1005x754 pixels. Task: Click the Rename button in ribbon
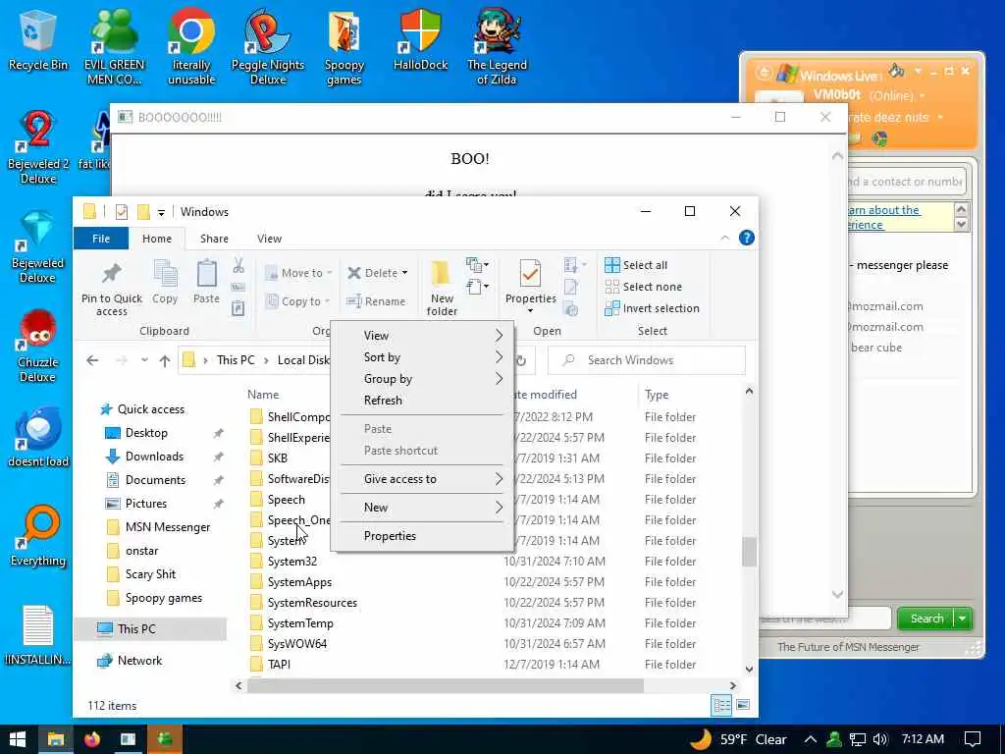click(x=376, y=301)
